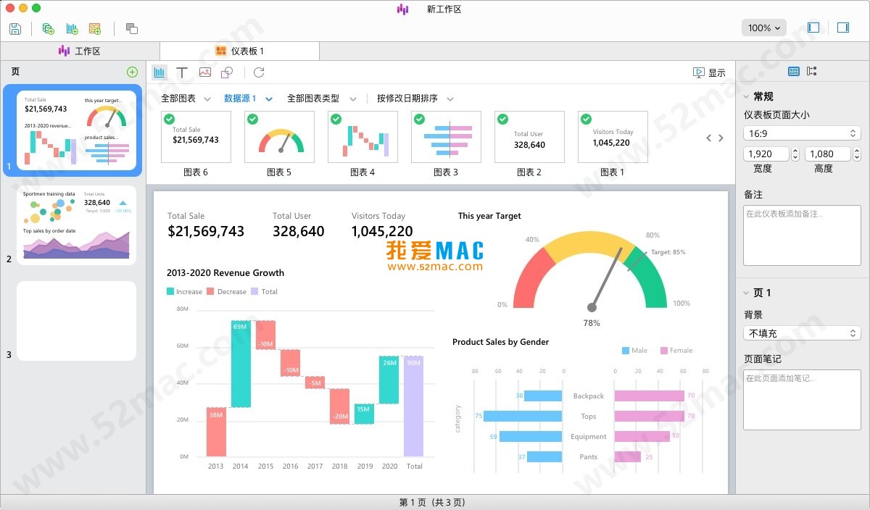Image resolution: width=870 pixels, height=510 pixels.
Task: Collapse the 常规 section
Action: pyautogui.click(x=747, y=96)
